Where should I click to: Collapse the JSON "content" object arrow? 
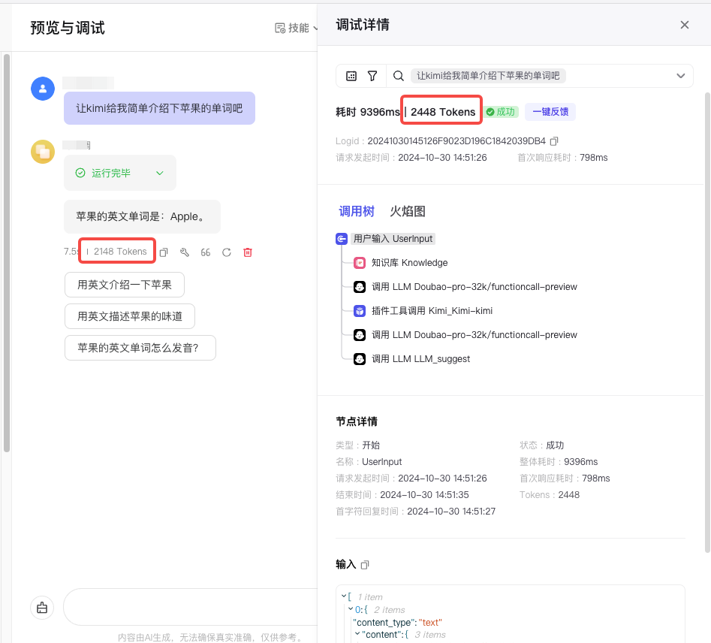click(x=357, y=634)
